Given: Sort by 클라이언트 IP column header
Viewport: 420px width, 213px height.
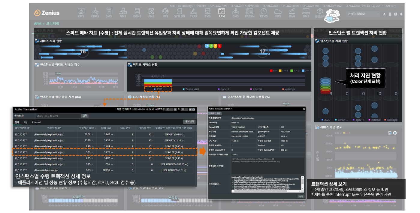Looking at the screenshot, I should coord(22,128).
